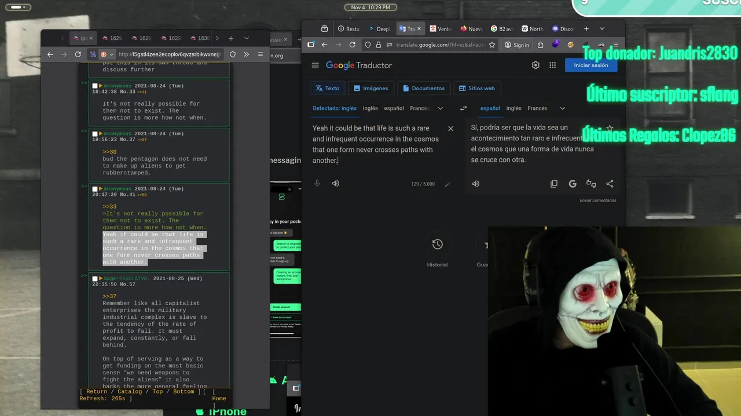
Task: Open the extensions puzzle icon in Firefox toolbar
Action: 541,44
